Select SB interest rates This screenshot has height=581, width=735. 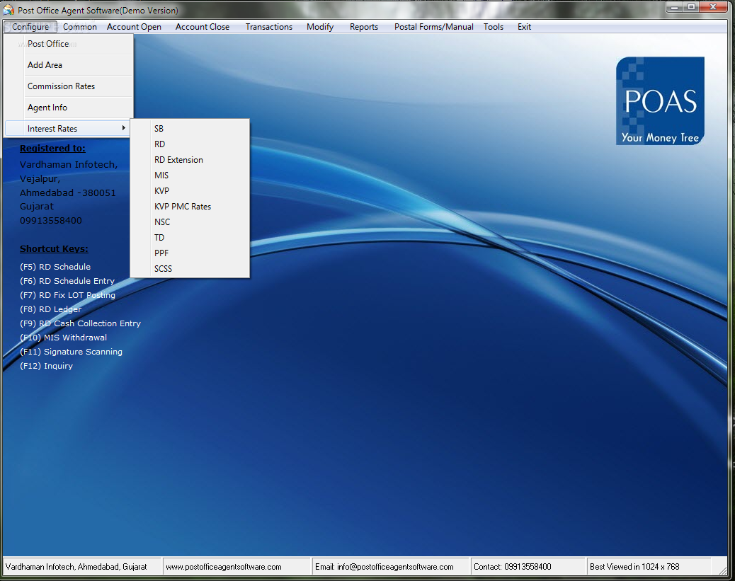[x=190, y=129]
